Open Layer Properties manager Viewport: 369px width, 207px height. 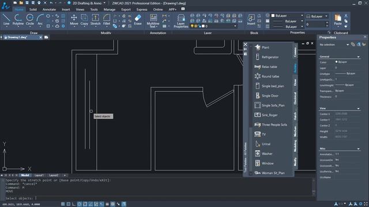pos(180,21)
